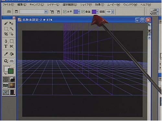The height and width of the screenshot is (121, 162).
Task: Click the horizontal grid line color swatch
Action: [x=75, y=12]
